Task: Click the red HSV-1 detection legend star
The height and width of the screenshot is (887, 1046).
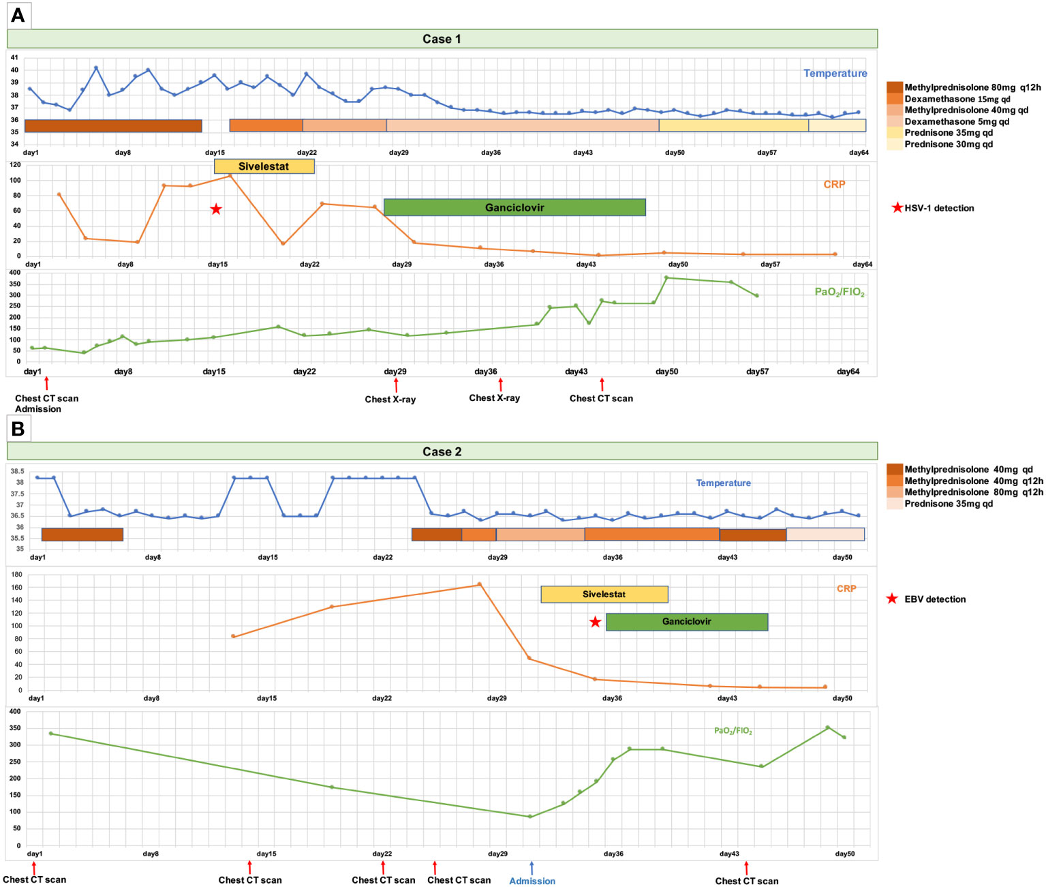Action: click(897, 207)
